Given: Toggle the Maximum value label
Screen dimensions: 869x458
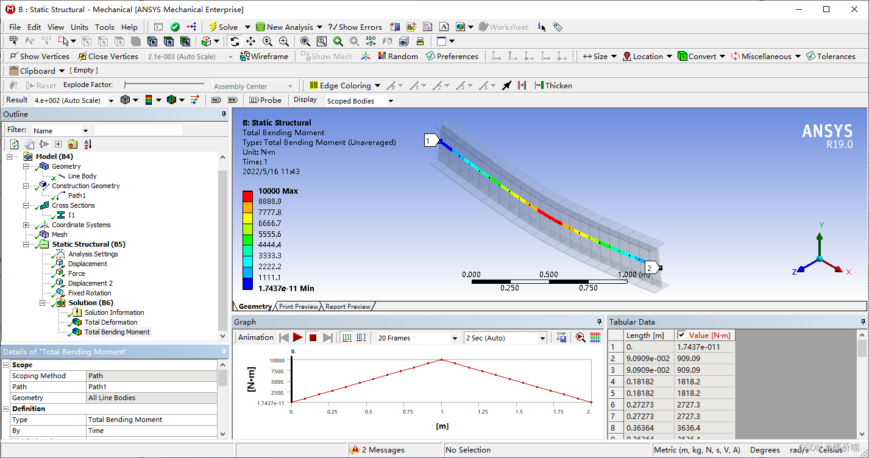Looking at the screenshot, I should click(x=216, y=100).
